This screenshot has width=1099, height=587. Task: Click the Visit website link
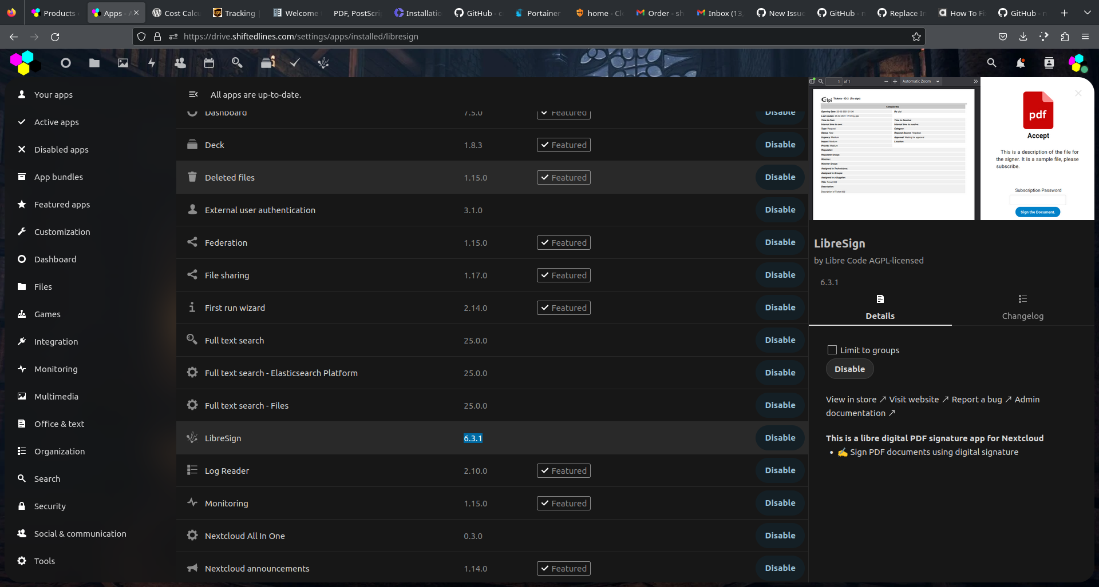(x=914, y=399)
